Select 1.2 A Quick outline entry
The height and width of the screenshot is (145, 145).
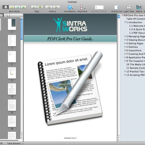[x=137, y=29]
